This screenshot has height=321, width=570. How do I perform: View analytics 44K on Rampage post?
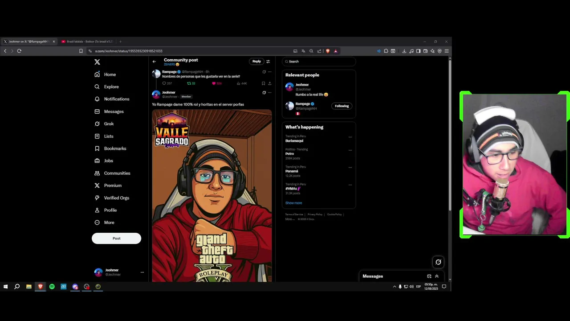(242, 83)
